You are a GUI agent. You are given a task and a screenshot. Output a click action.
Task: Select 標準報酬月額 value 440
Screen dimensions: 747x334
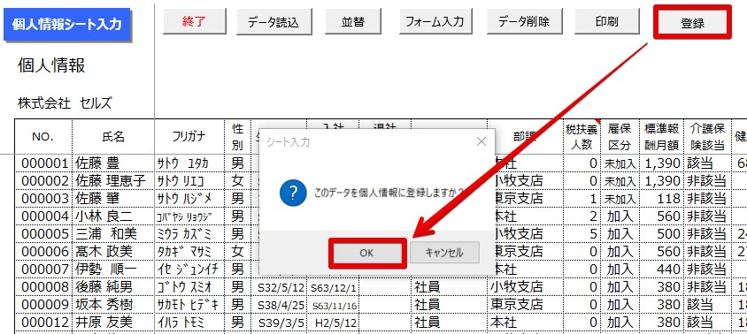(661, 269)
